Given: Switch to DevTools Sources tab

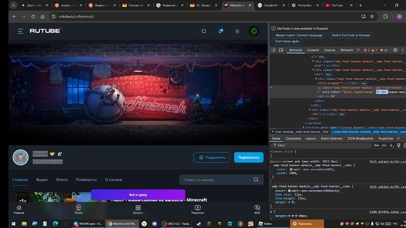Looking at the screenshot, I should pyautogui.click(x=329, y=50).
